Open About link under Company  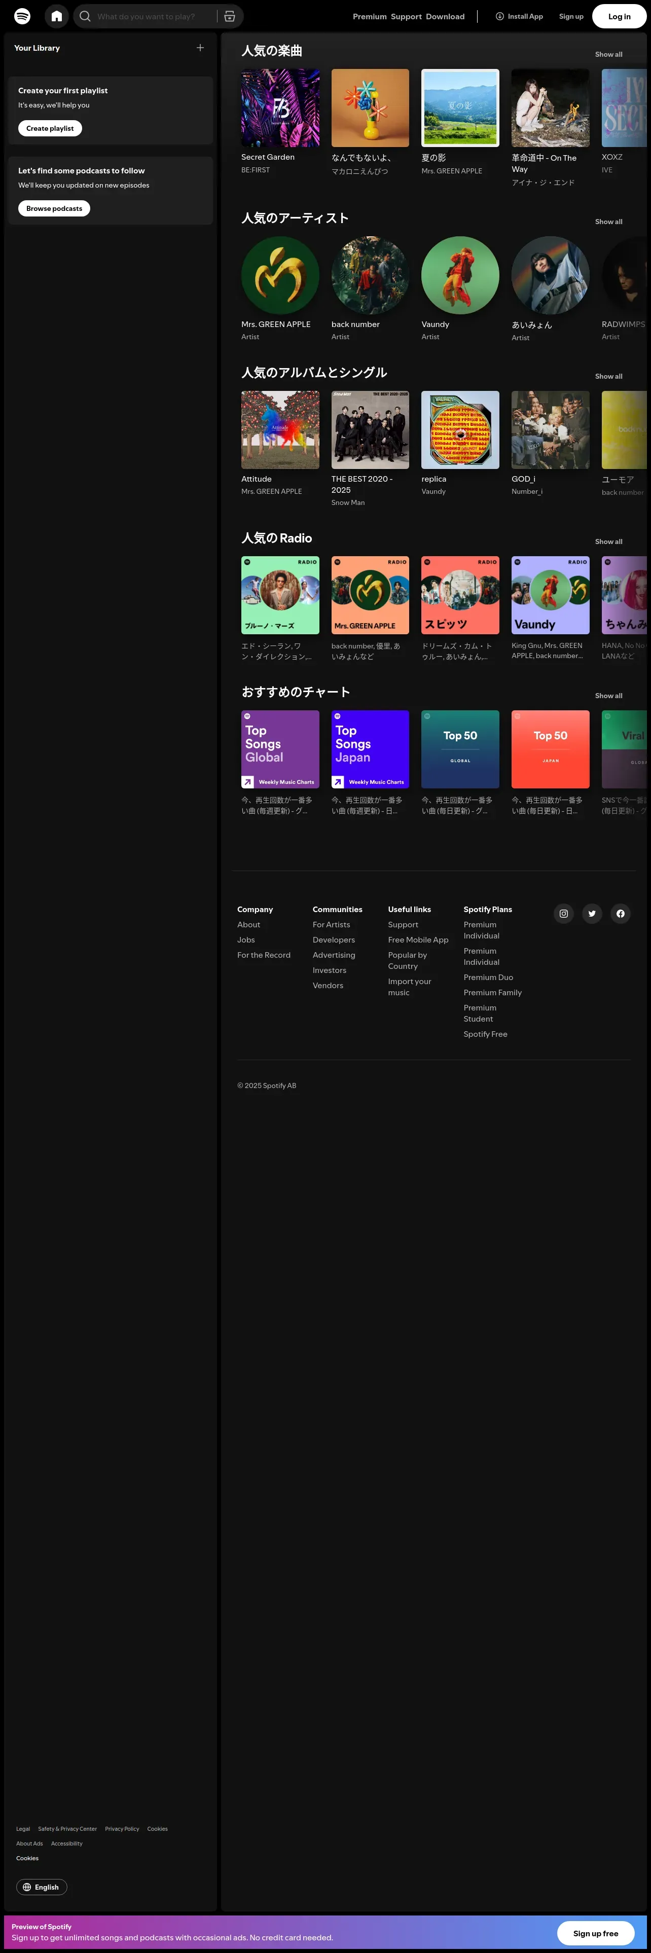(248, 924)
